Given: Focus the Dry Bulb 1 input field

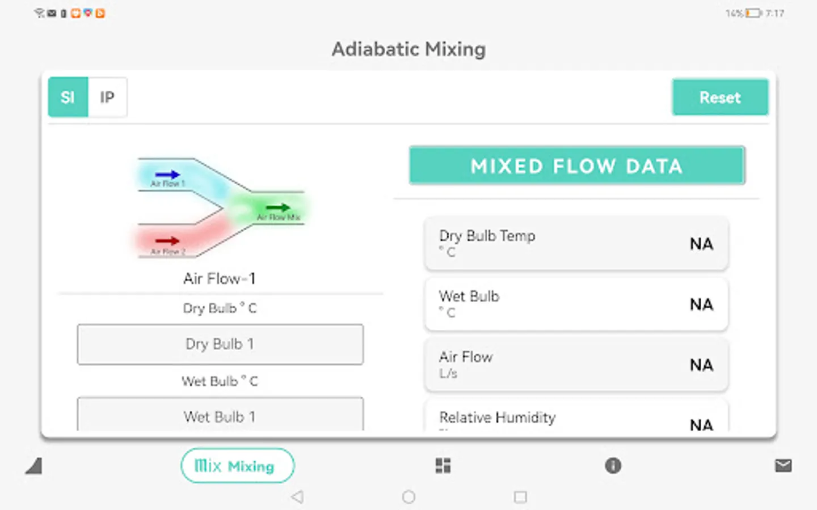Looking at the screenshot, I should tap(220, 344).
